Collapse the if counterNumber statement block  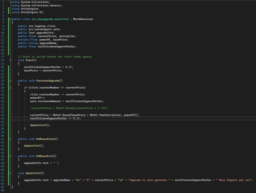[x=10, y=88]
